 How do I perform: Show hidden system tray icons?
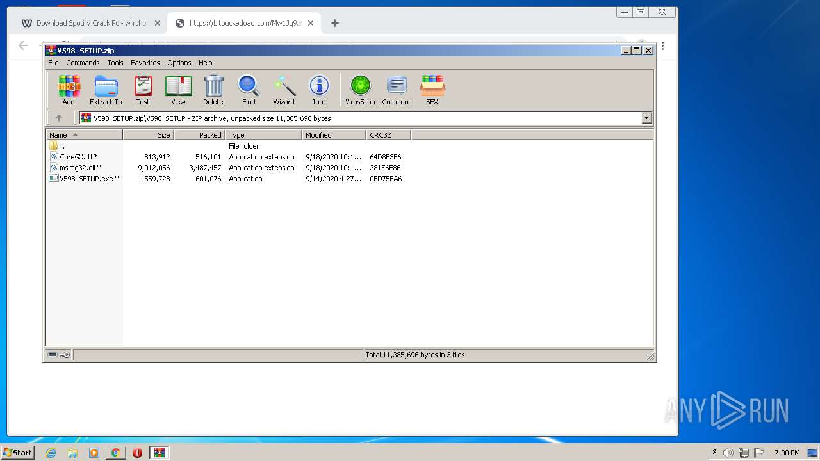714,453
